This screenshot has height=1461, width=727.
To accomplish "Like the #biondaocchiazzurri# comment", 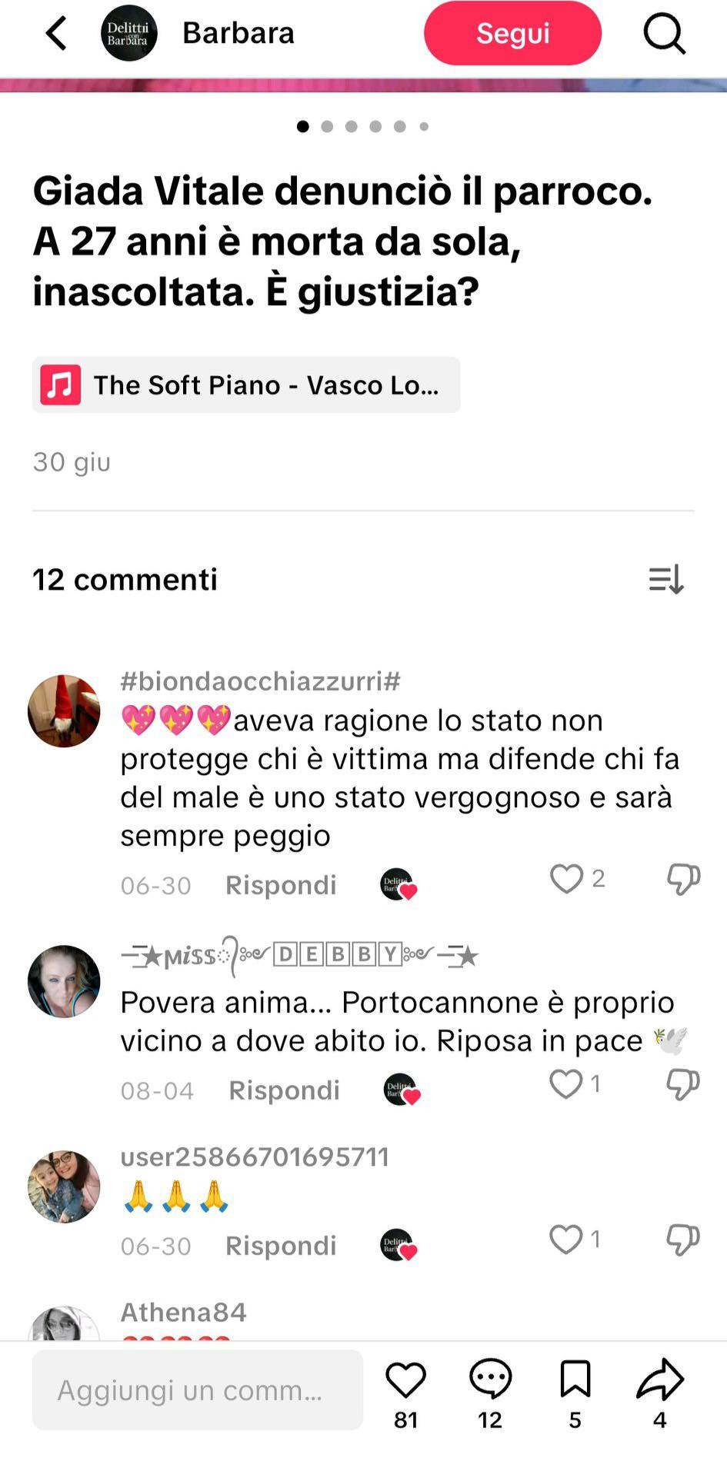I will tap(566, 878).
